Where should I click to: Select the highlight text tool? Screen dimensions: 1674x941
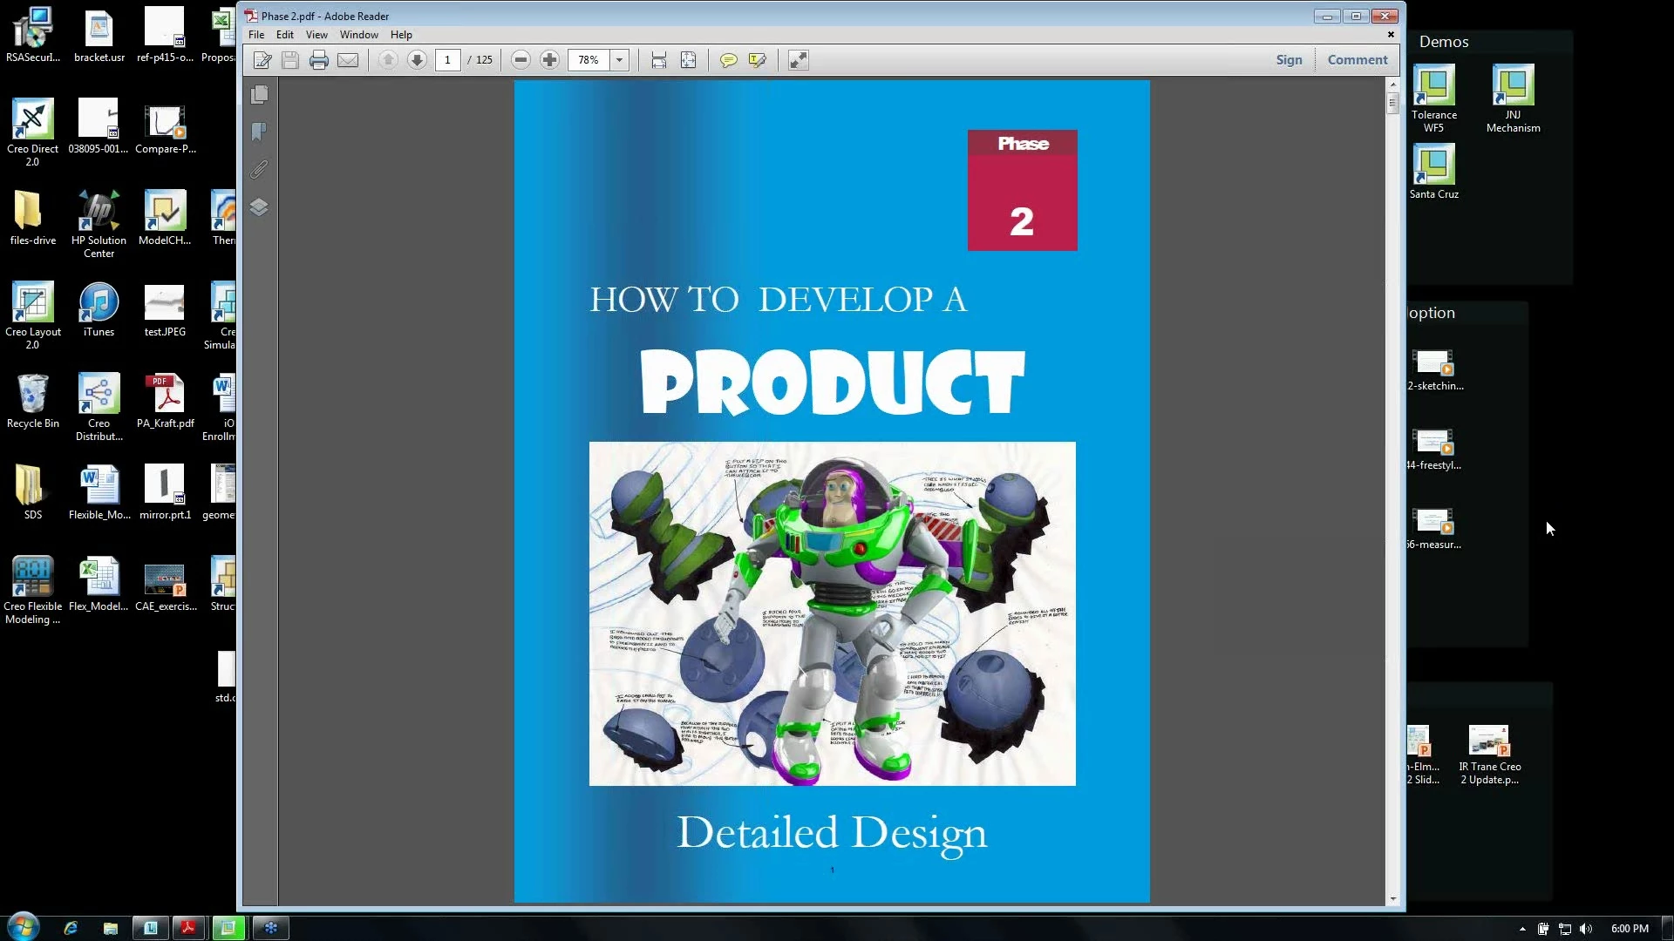757,60
